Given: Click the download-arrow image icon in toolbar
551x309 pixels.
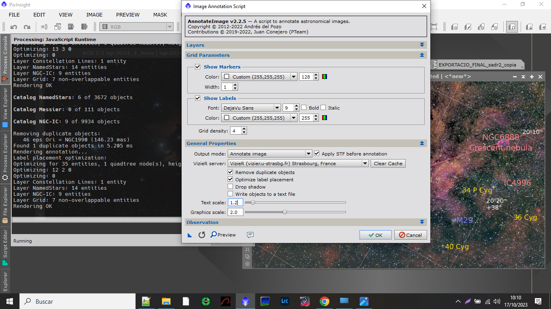Looking at the screenshot, I should click(530, 27).
